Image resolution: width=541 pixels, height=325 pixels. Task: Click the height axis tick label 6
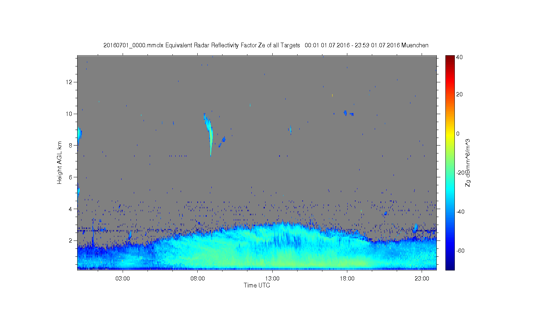(x=71, y=177)
